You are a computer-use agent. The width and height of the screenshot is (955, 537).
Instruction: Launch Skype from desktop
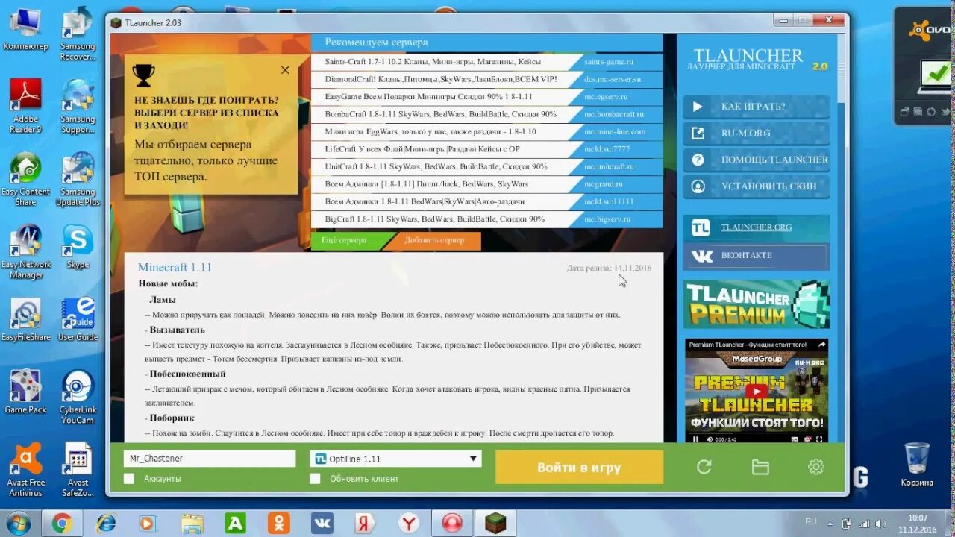(x=78, y=247)
